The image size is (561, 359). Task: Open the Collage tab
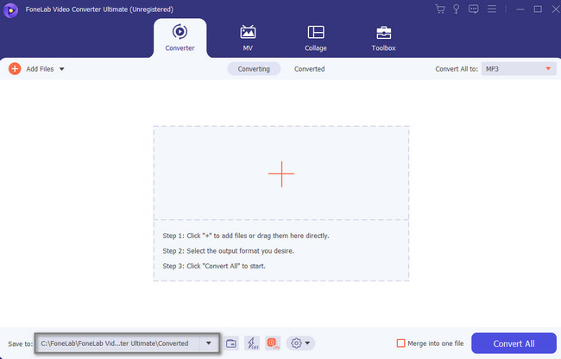click(316, 38)
